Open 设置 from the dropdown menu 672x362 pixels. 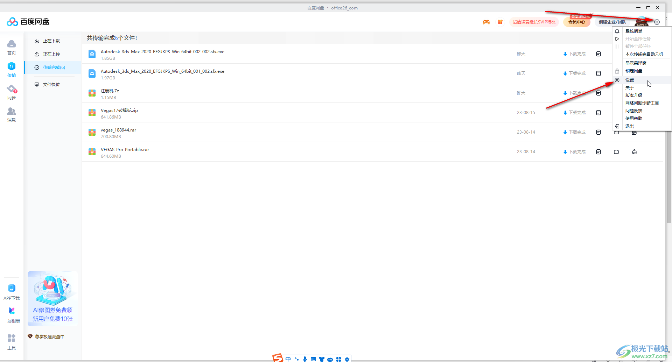(642, 80)
